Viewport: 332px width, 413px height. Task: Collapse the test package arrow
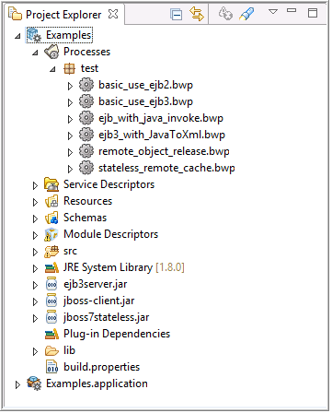52,69
